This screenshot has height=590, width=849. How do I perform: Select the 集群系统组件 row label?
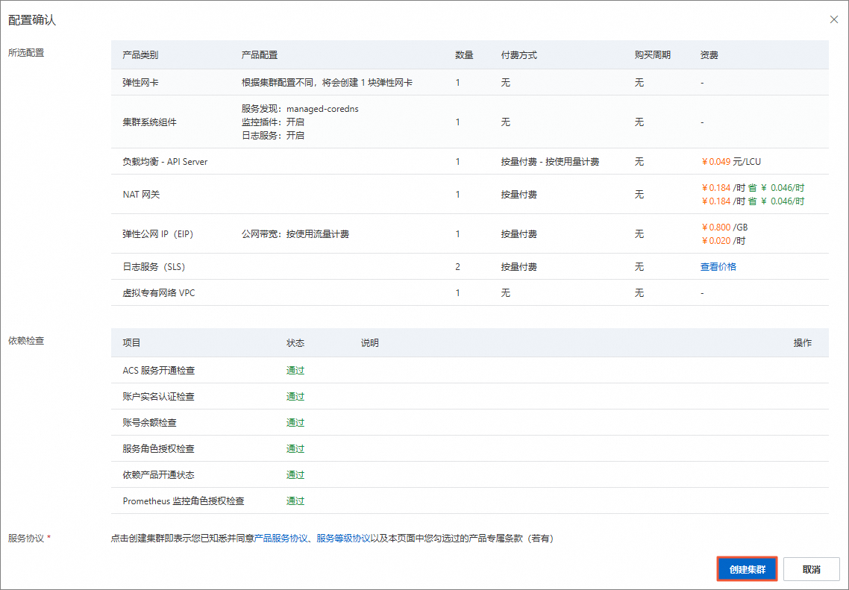pos(149,122)
